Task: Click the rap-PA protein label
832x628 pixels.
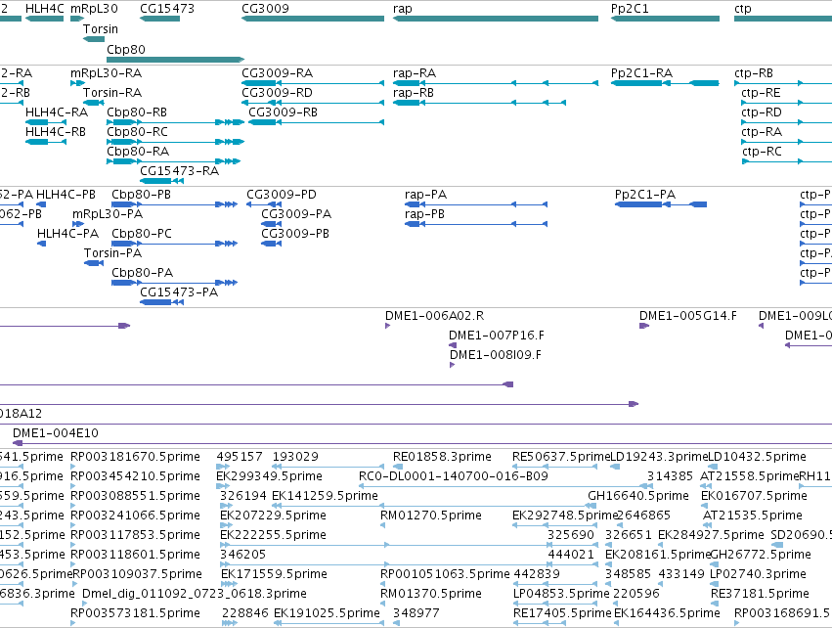Action: pos(425,195)
